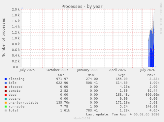Click the idle legend color swatch
Screen dimensions: 164x122
[6, 83]
